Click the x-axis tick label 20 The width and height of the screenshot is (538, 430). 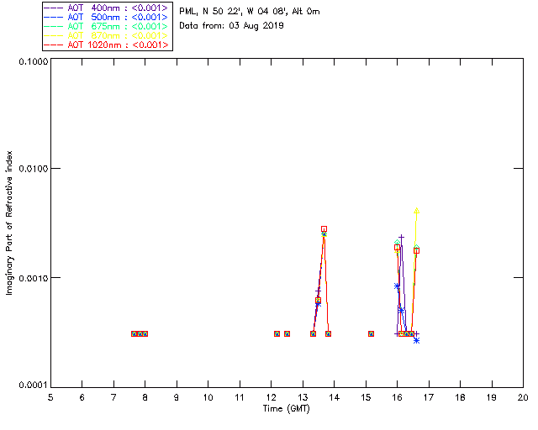(x=523, y=397)
